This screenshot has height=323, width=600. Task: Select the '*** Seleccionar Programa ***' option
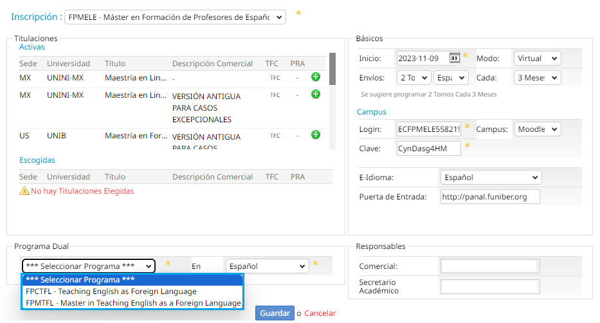[80, 280]
